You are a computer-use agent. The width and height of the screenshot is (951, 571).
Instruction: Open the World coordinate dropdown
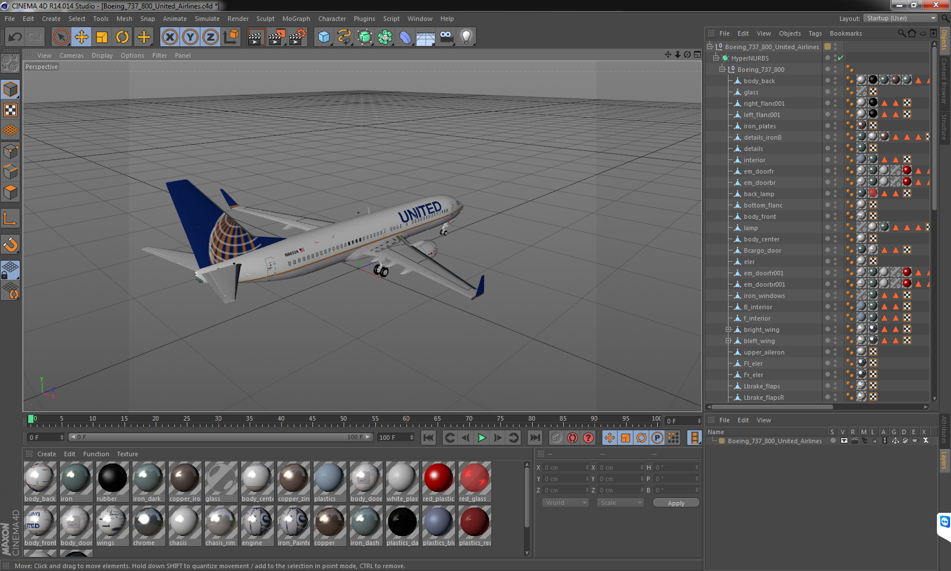(566, 503)
